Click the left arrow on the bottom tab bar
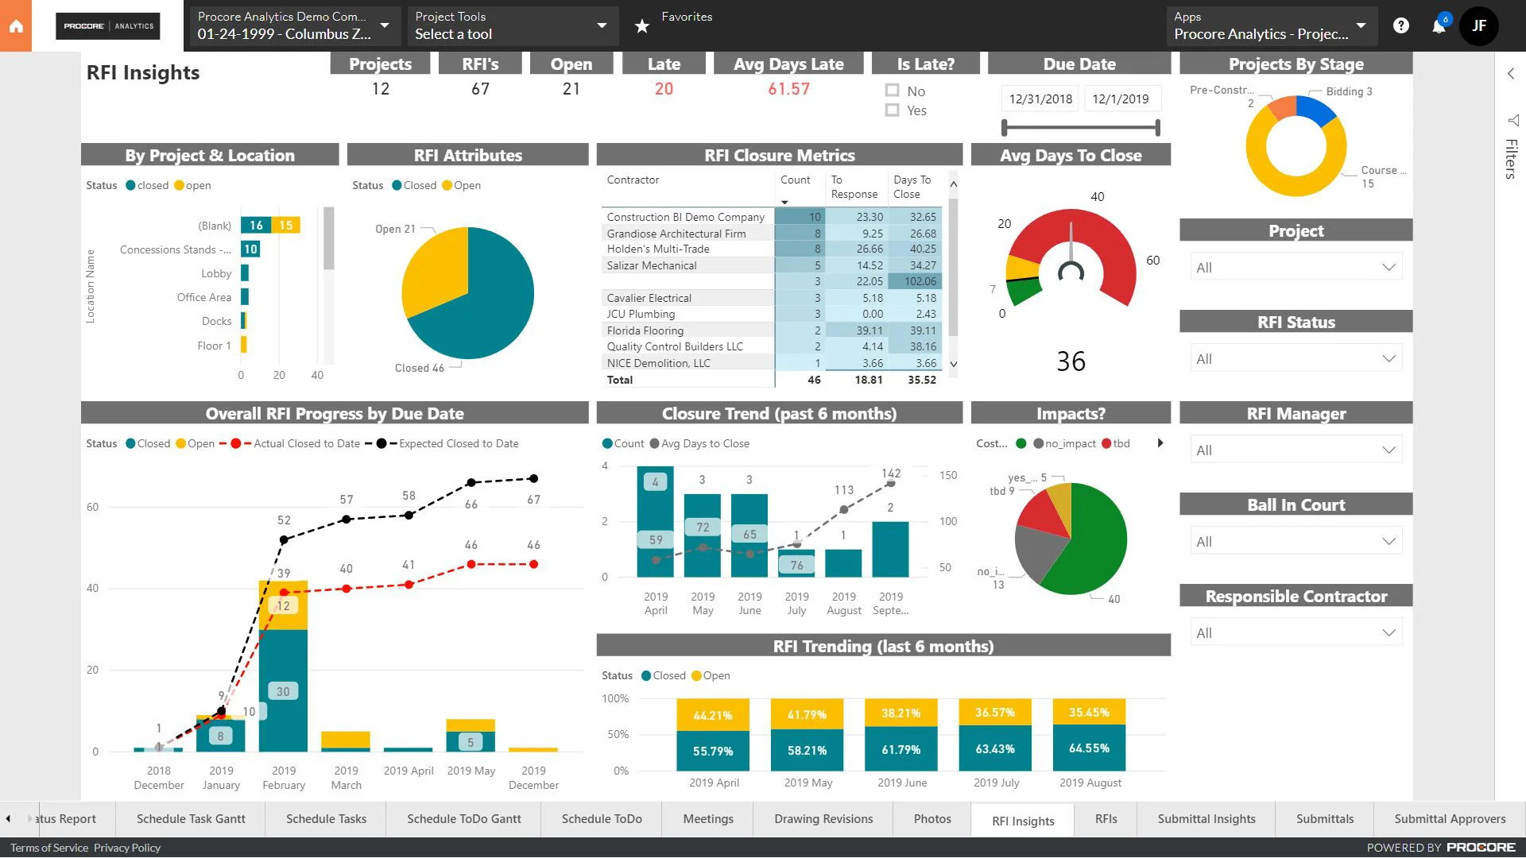The height and width of the screenshot is (858, 1526). pyautogui.click(x=8, y=818)
